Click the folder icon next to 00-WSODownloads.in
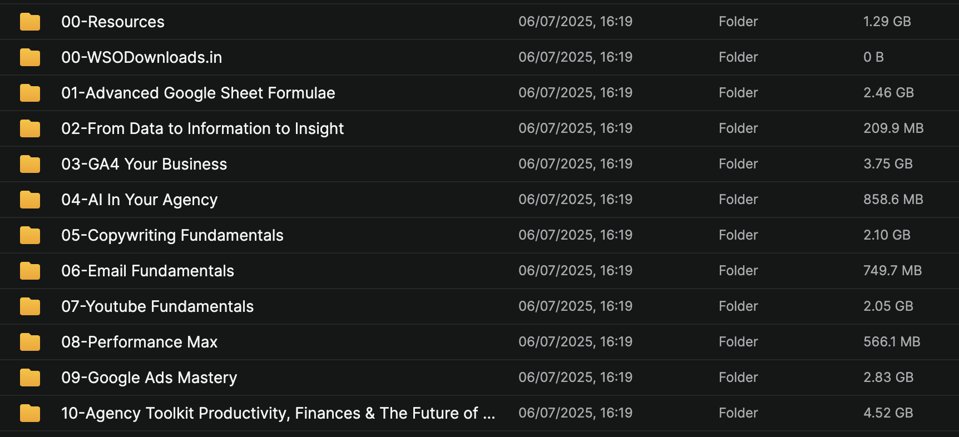This screenshot has width=959, height=437. click(x=30, y=57)
